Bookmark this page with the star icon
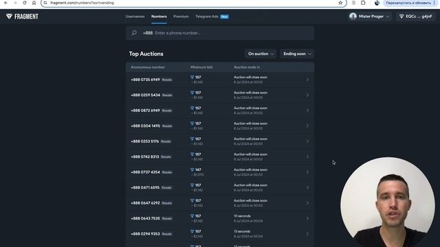Image resolution: width=440 pixels, height=247 pixels. (x=340, y=3)
